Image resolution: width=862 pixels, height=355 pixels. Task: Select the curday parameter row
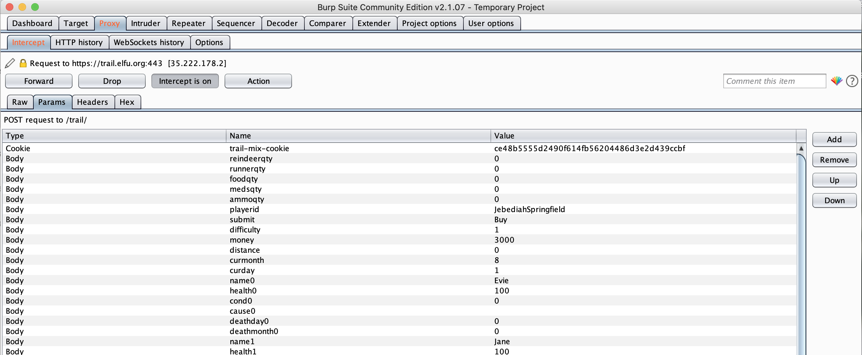[399, 271]
